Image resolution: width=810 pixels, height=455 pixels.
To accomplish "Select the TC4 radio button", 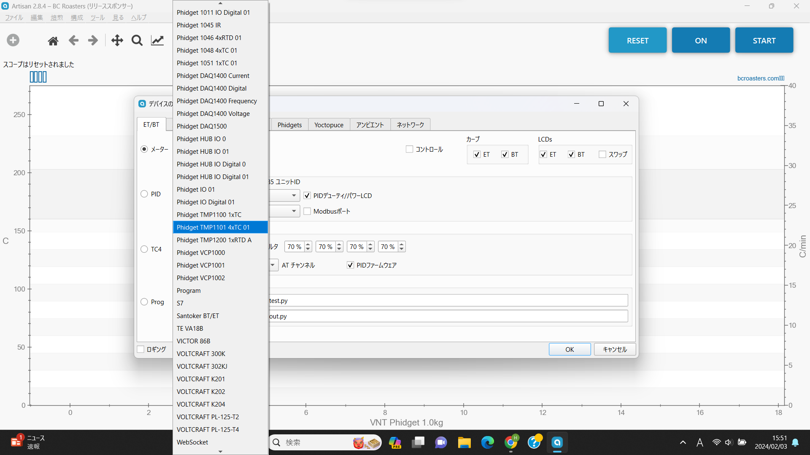I will pyautogui.click(x=144, y=249).
